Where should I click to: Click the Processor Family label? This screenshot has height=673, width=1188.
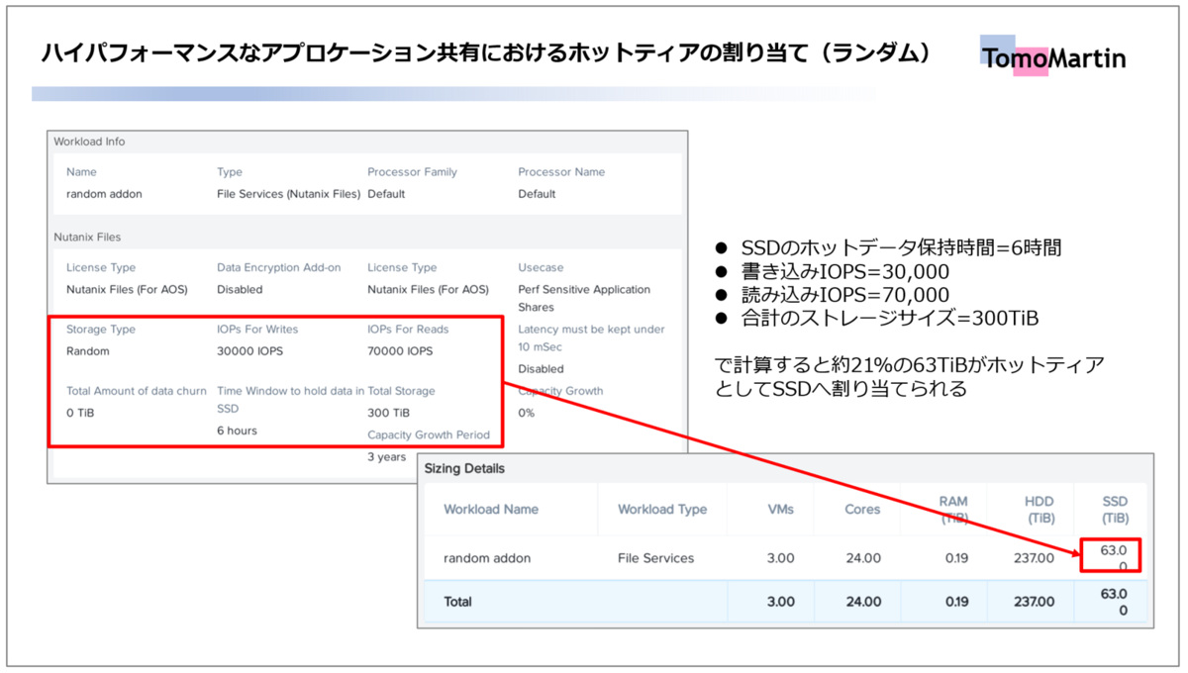click(x=412, y=172)
